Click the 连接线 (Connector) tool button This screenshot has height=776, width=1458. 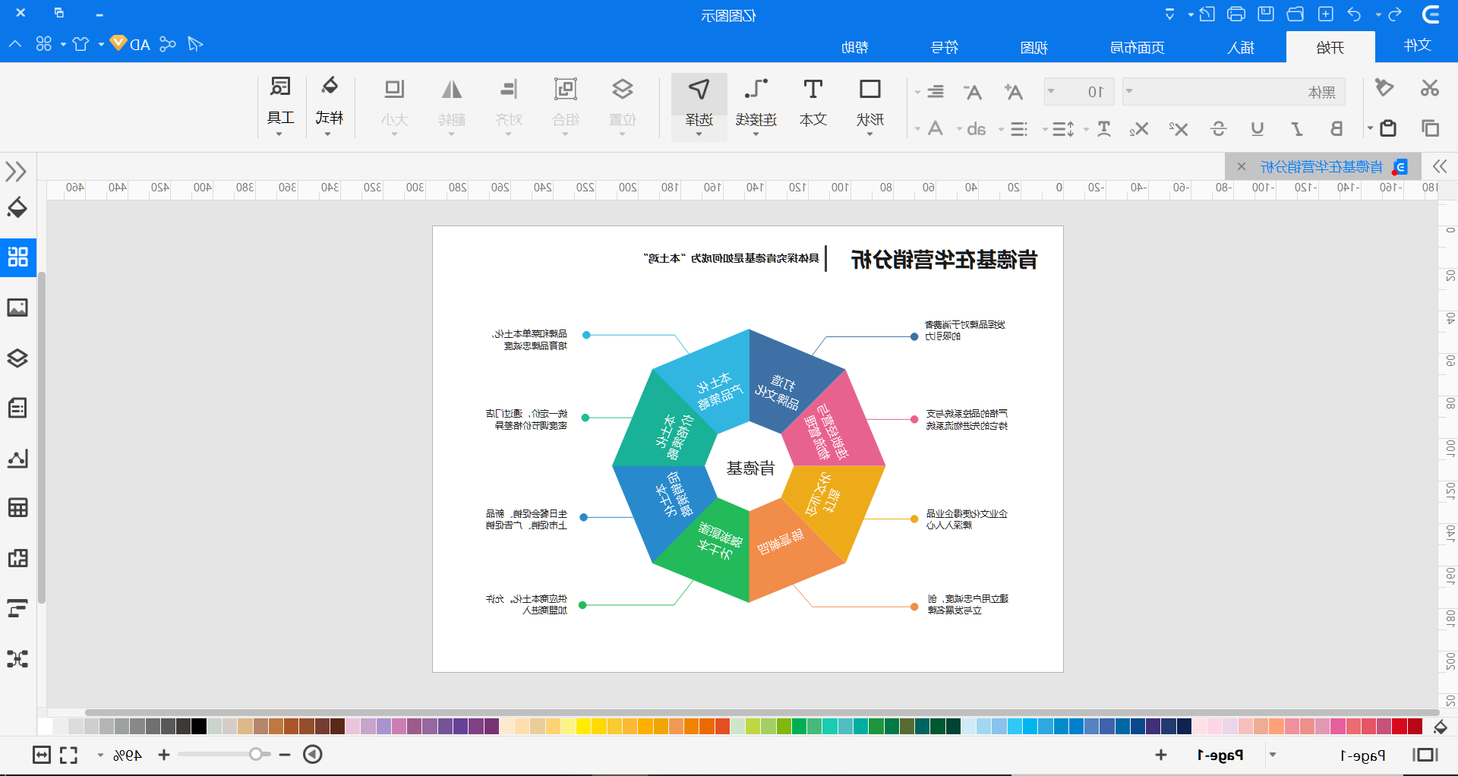point(756,106)
